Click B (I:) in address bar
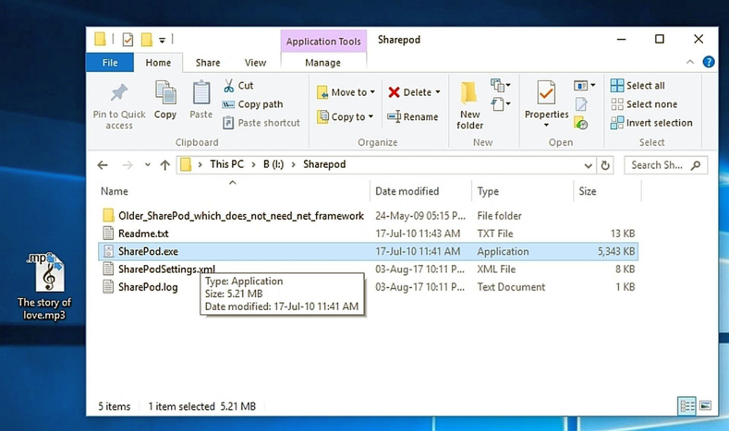The width and height of the screenshot is (729, 431). pos(273,165)
